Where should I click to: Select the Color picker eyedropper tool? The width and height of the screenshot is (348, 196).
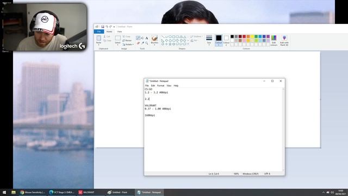(x=142, y=43)
